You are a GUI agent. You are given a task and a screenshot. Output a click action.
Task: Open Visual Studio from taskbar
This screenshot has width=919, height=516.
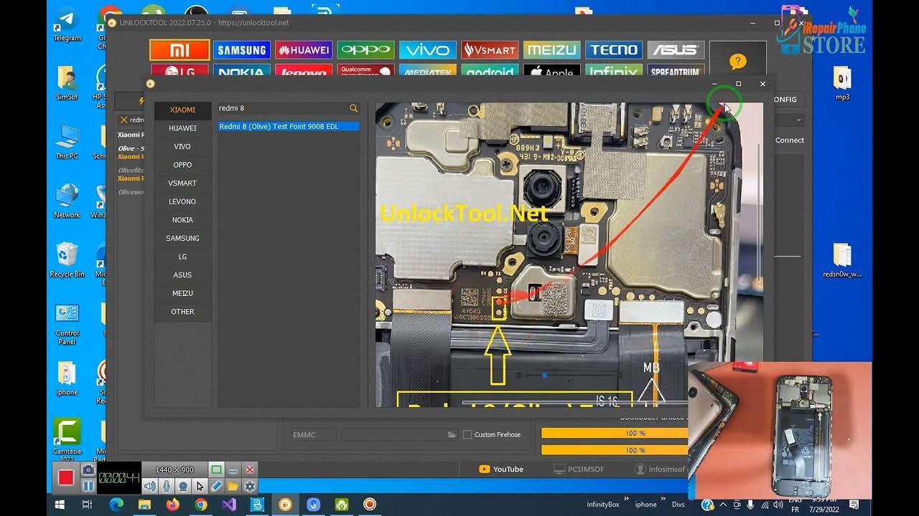tap(228, 505)
